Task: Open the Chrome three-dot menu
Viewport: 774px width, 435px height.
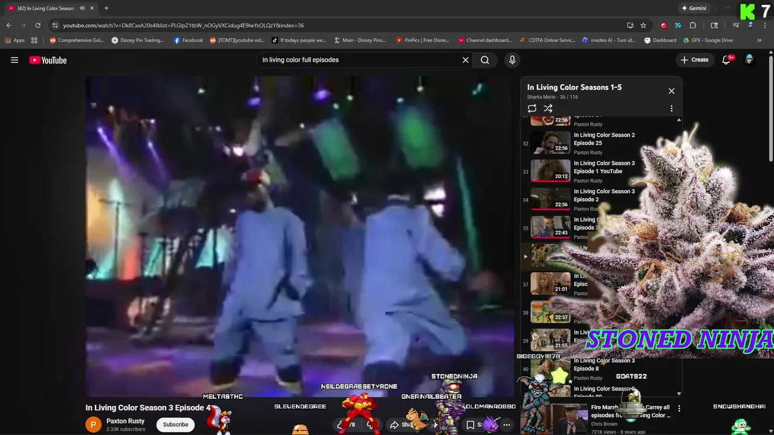Action: pos(765,25)
